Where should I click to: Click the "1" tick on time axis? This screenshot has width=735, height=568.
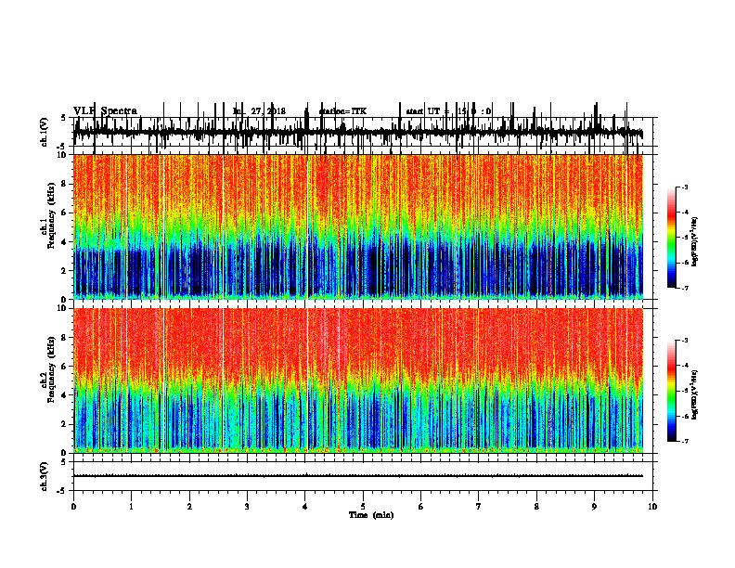click(131, 507)
